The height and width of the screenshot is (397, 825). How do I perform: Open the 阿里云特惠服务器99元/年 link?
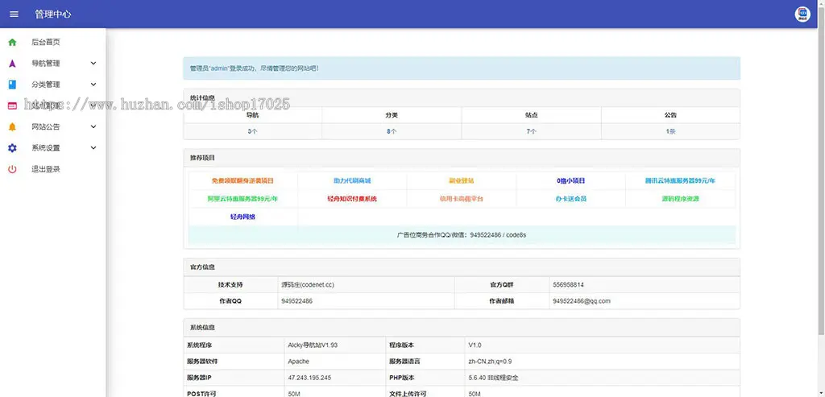pyautogui.click(x=243, y=199)
